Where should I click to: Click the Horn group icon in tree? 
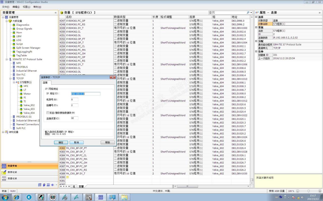14,32
